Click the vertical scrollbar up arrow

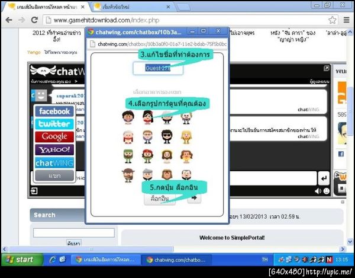[350, 33]
